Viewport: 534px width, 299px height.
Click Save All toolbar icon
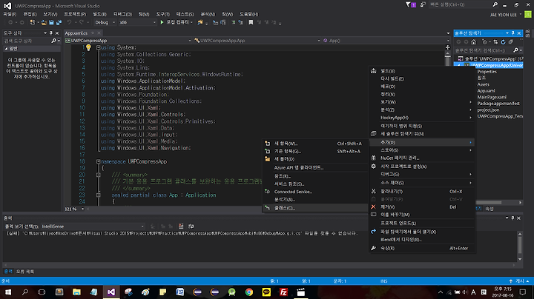[x=59, y=22]
